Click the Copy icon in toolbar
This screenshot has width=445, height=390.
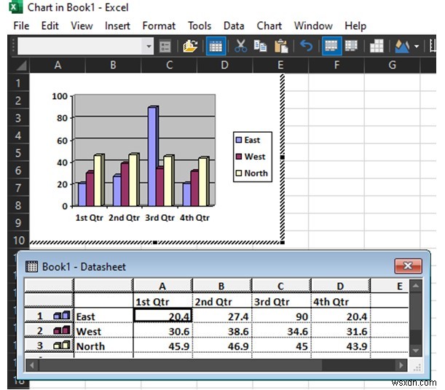[x=260, y=46]
